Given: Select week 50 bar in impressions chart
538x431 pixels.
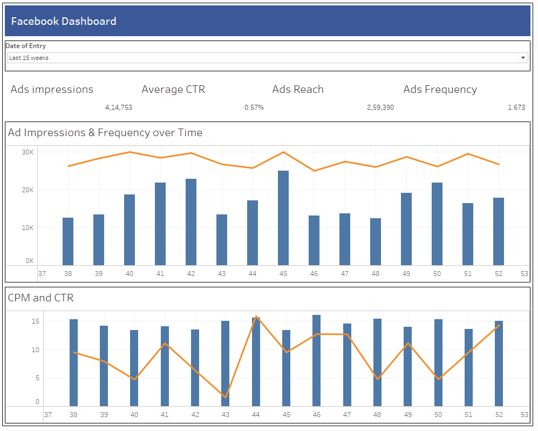Looking at the screenshot, I should tap(437, 224).
